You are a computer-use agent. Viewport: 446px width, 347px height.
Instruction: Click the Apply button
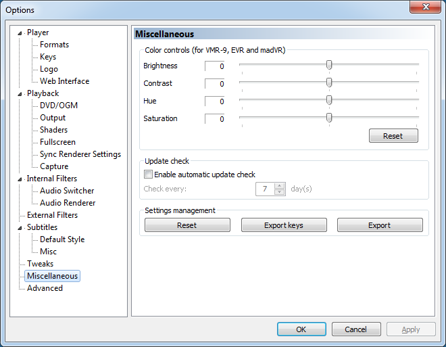pos(411,329)
